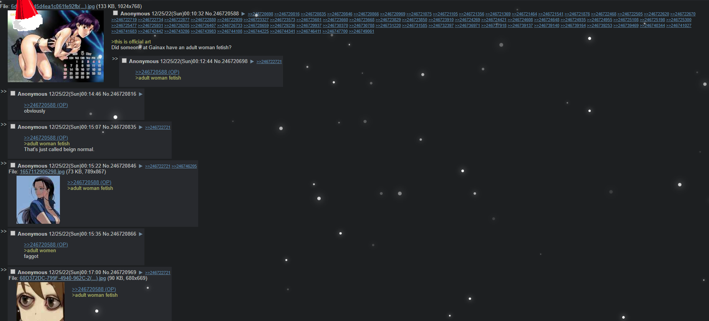The image size is (709, 321).
Task: Click the text "That's just called beign normal."
Action: pos(59,149)
